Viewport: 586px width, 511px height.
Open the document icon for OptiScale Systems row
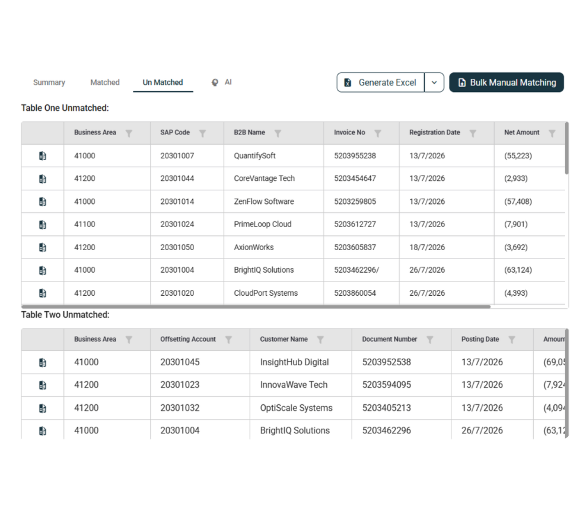[x=43, y=408]
